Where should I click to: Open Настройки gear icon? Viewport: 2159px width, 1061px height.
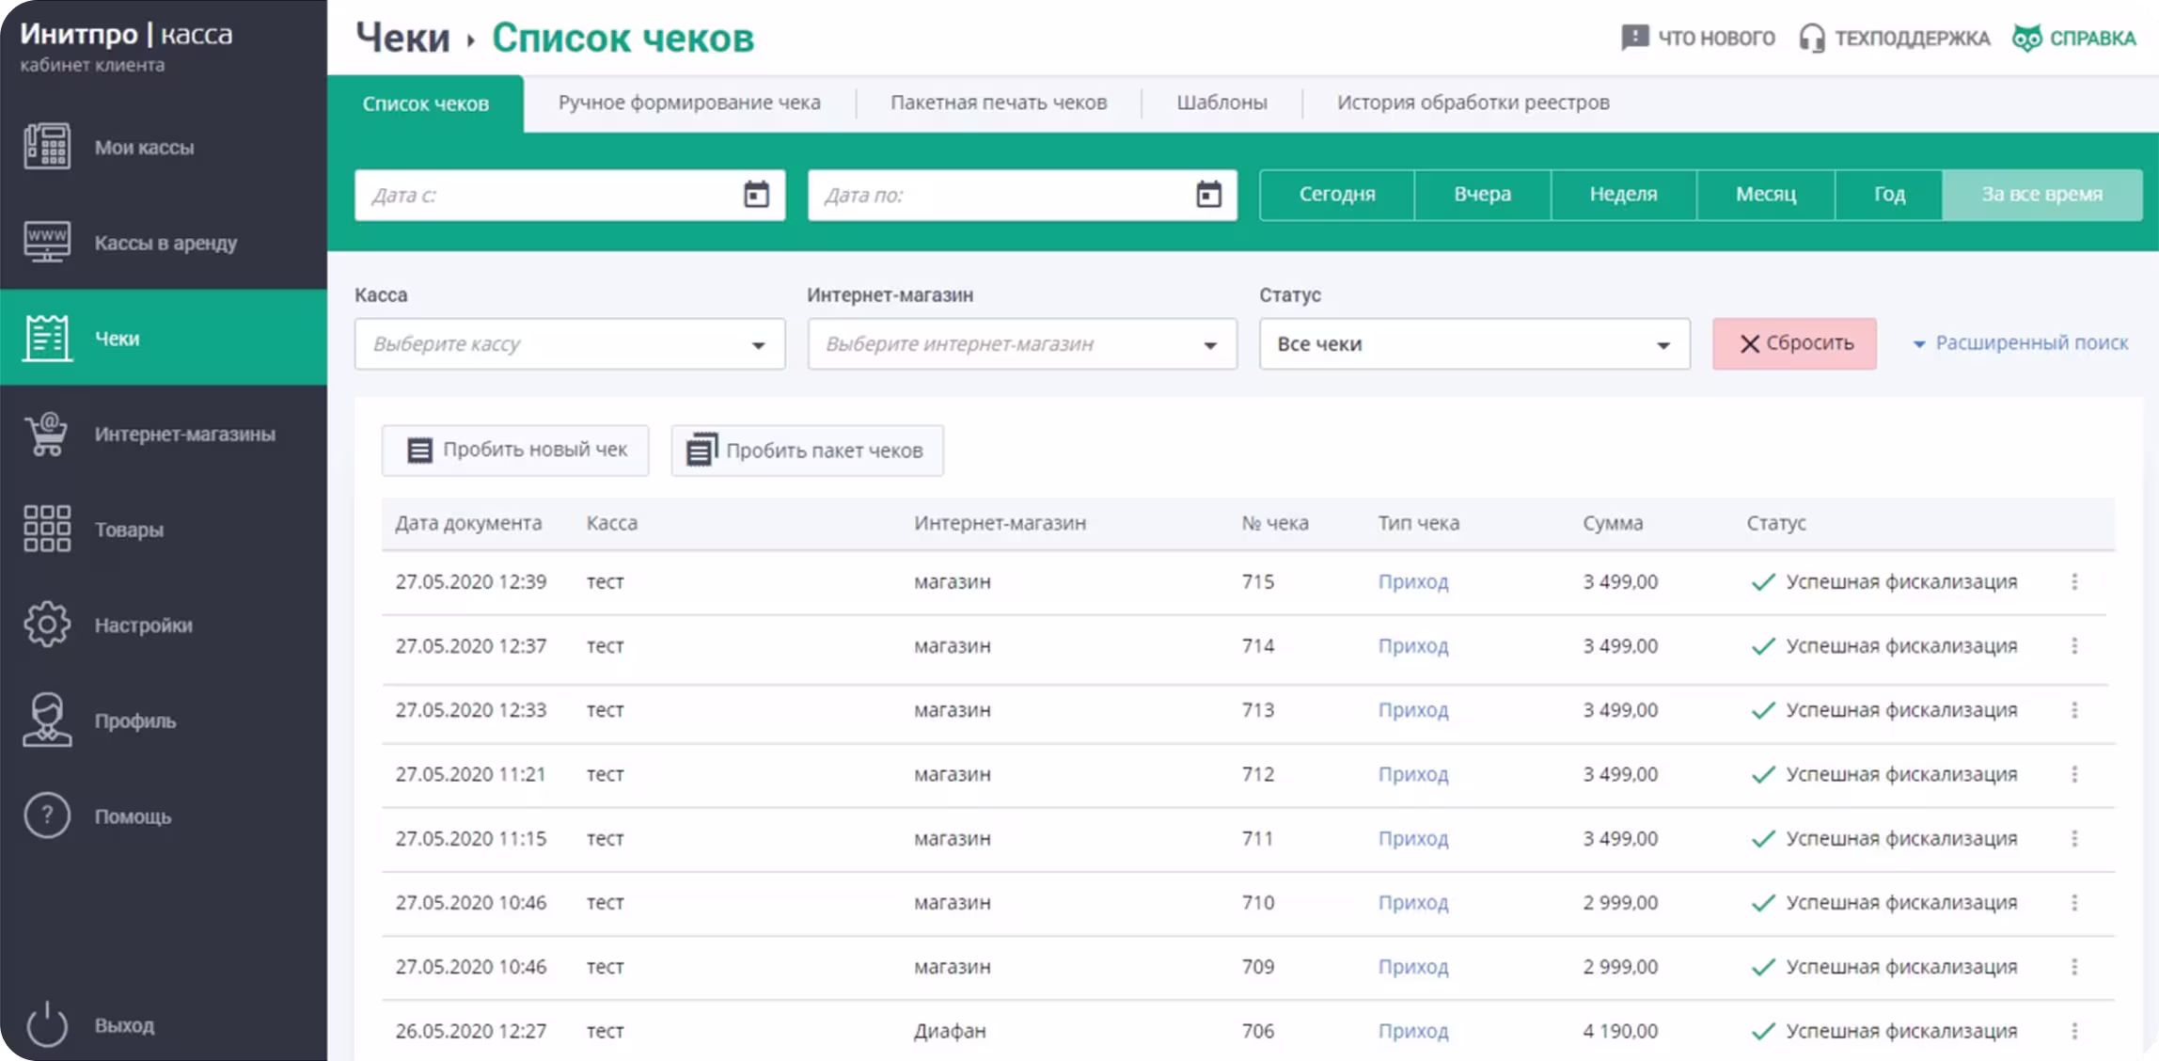pos(46,625)
